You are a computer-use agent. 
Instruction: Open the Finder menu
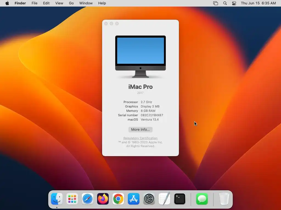[20, 3]
